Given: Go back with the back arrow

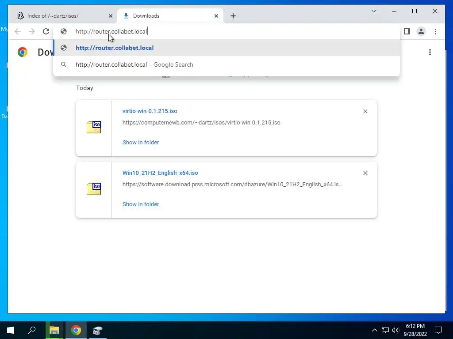Looking at the screenshot, I should point(18,31).
